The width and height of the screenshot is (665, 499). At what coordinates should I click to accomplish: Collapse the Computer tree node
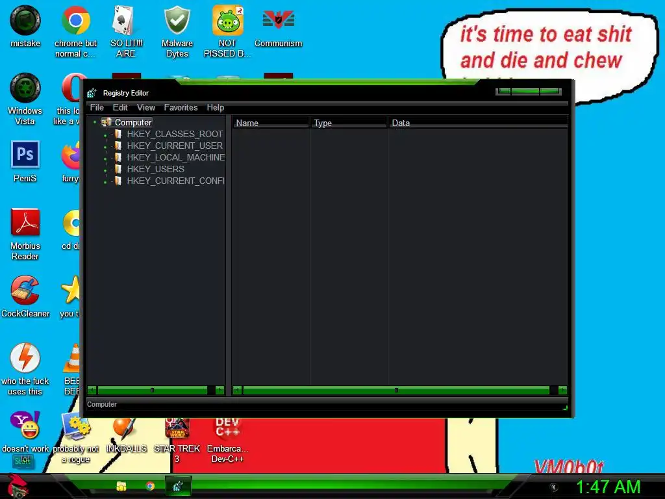click(x=95, y=122)
